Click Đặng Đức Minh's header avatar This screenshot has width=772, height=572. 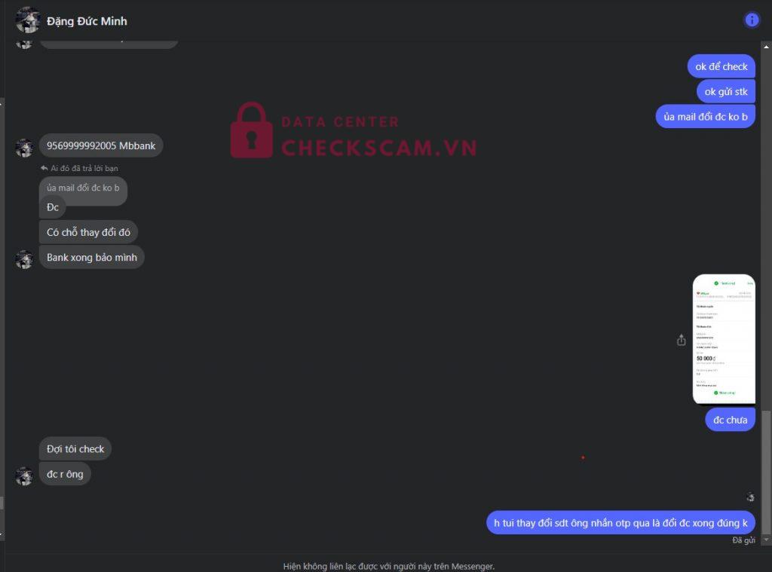28,20
